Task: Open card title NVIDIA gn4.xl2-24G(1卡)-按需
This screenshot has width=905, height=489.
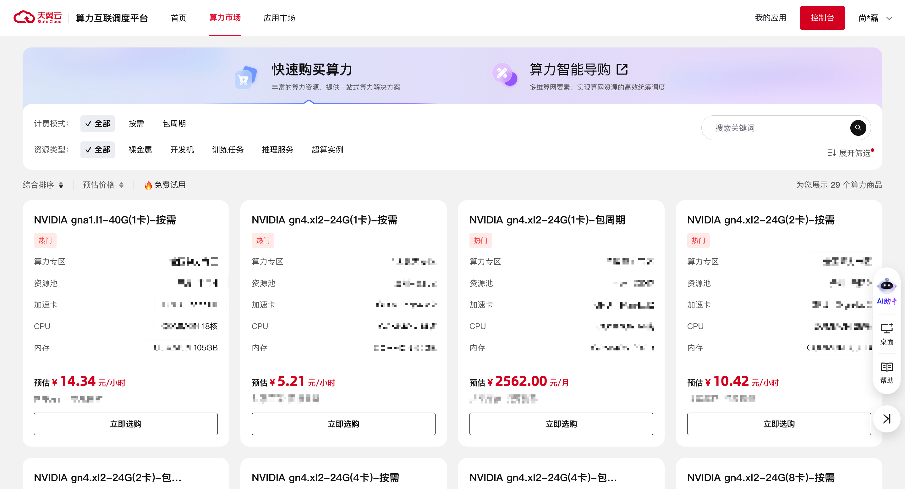Action: (324, 220)
